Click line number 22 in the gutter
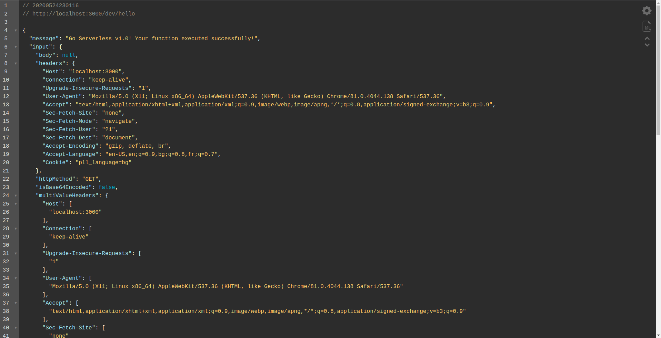Viewport: 661px width, 338px height. [x=6, y=179]
